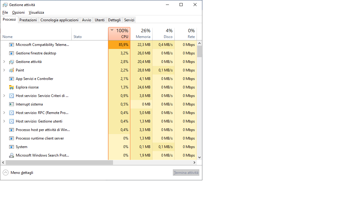Expand the Gestione attività process group
350x197 pixels.
4,62
